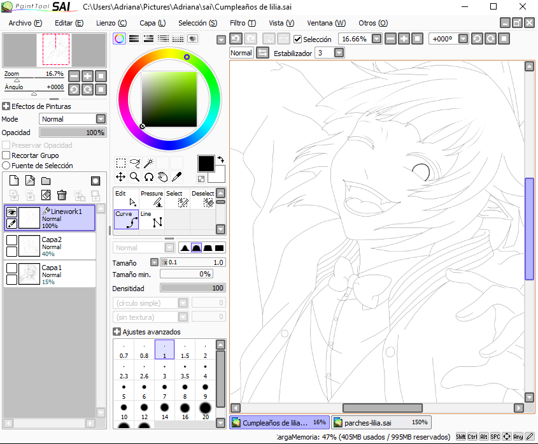Expand Efectos de Pinturas section
Viewport: 538px width, 444px height.
(6, 106)
